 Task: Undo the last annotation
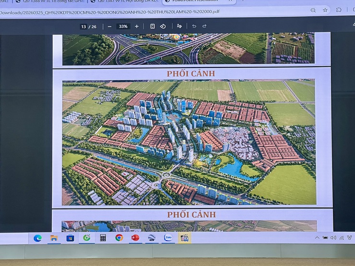click(194, 26)
